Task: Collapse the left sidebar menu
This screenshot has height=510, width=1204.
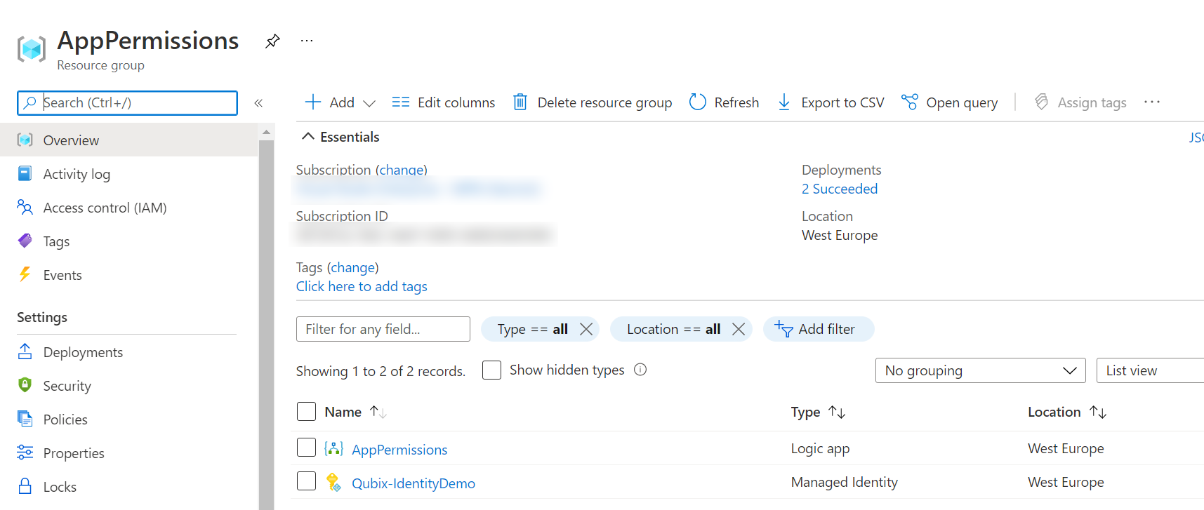Action: point(258,103)
